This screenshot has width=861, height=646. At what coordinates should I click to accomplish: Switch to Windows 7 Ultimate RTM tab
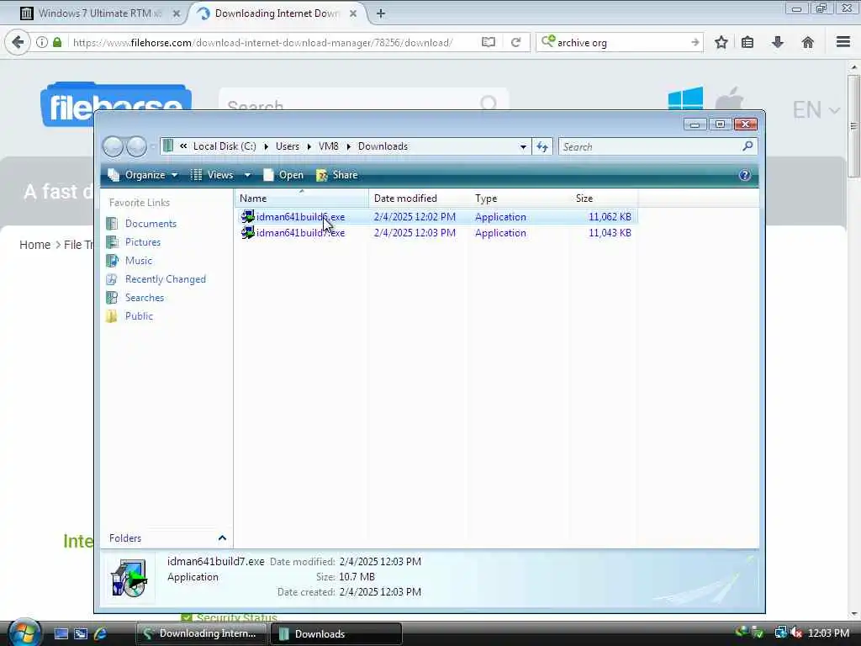pyautogui.click(x=99, y=13)
